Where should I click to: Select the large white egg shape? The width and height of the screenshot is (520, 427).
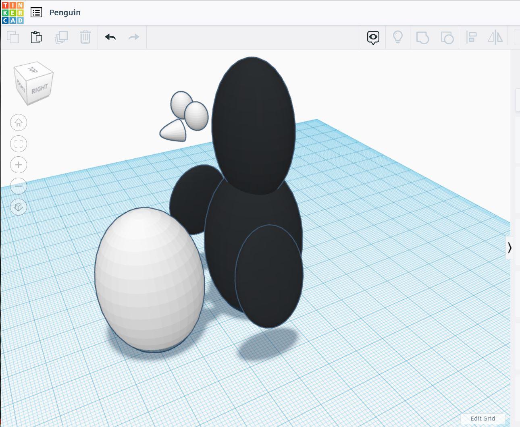point(150,280)
